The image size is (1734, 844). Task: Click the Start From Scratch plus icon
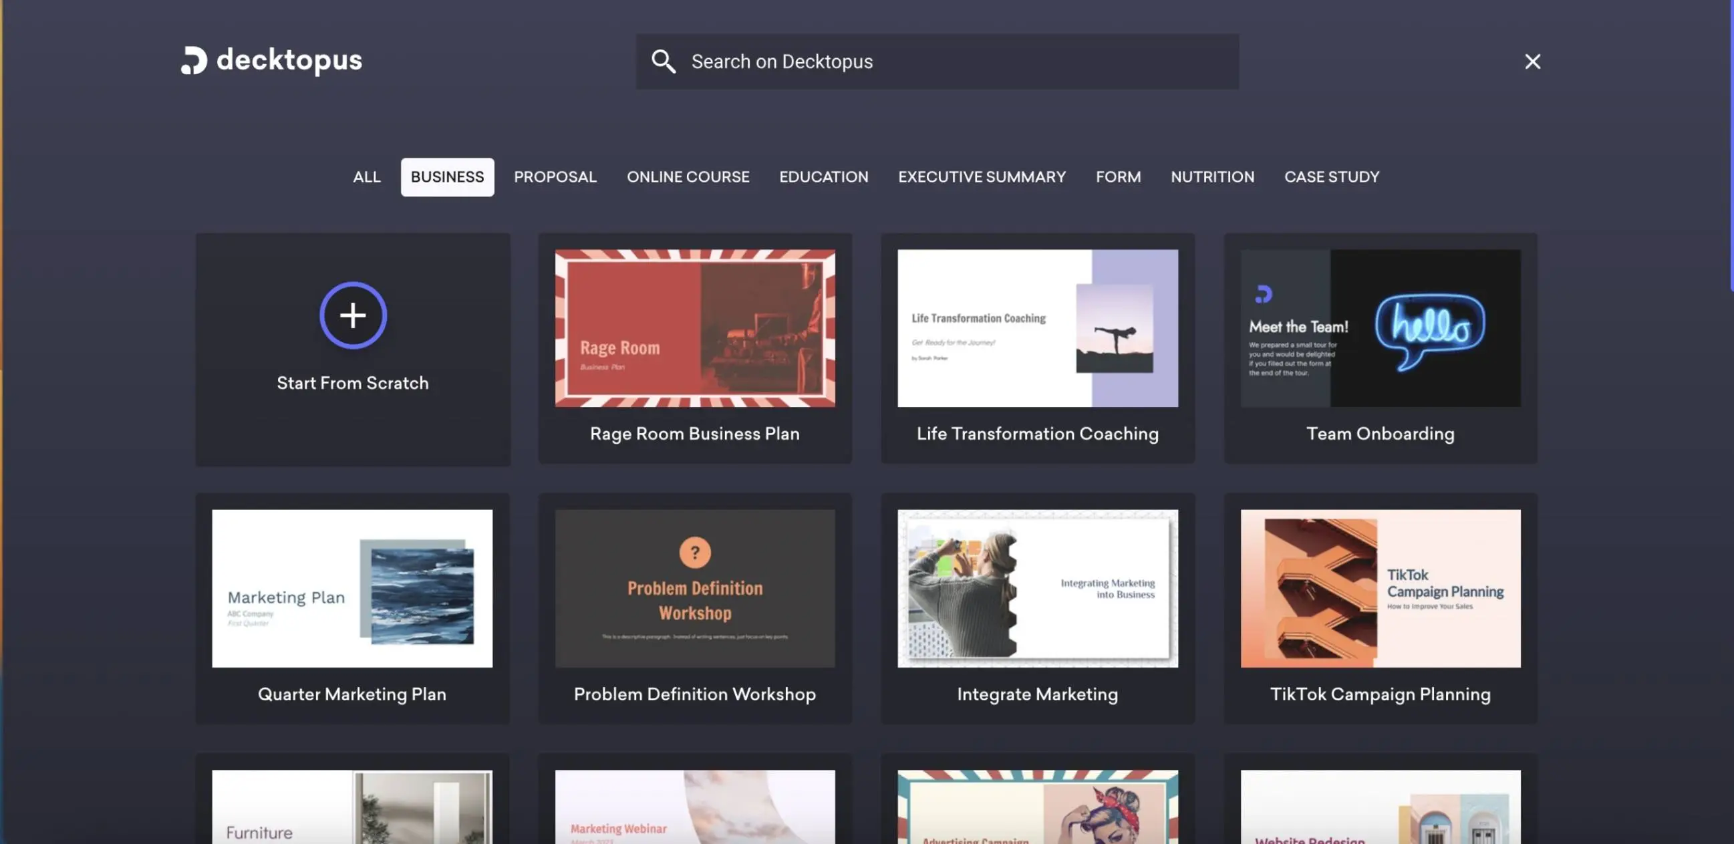351,314
